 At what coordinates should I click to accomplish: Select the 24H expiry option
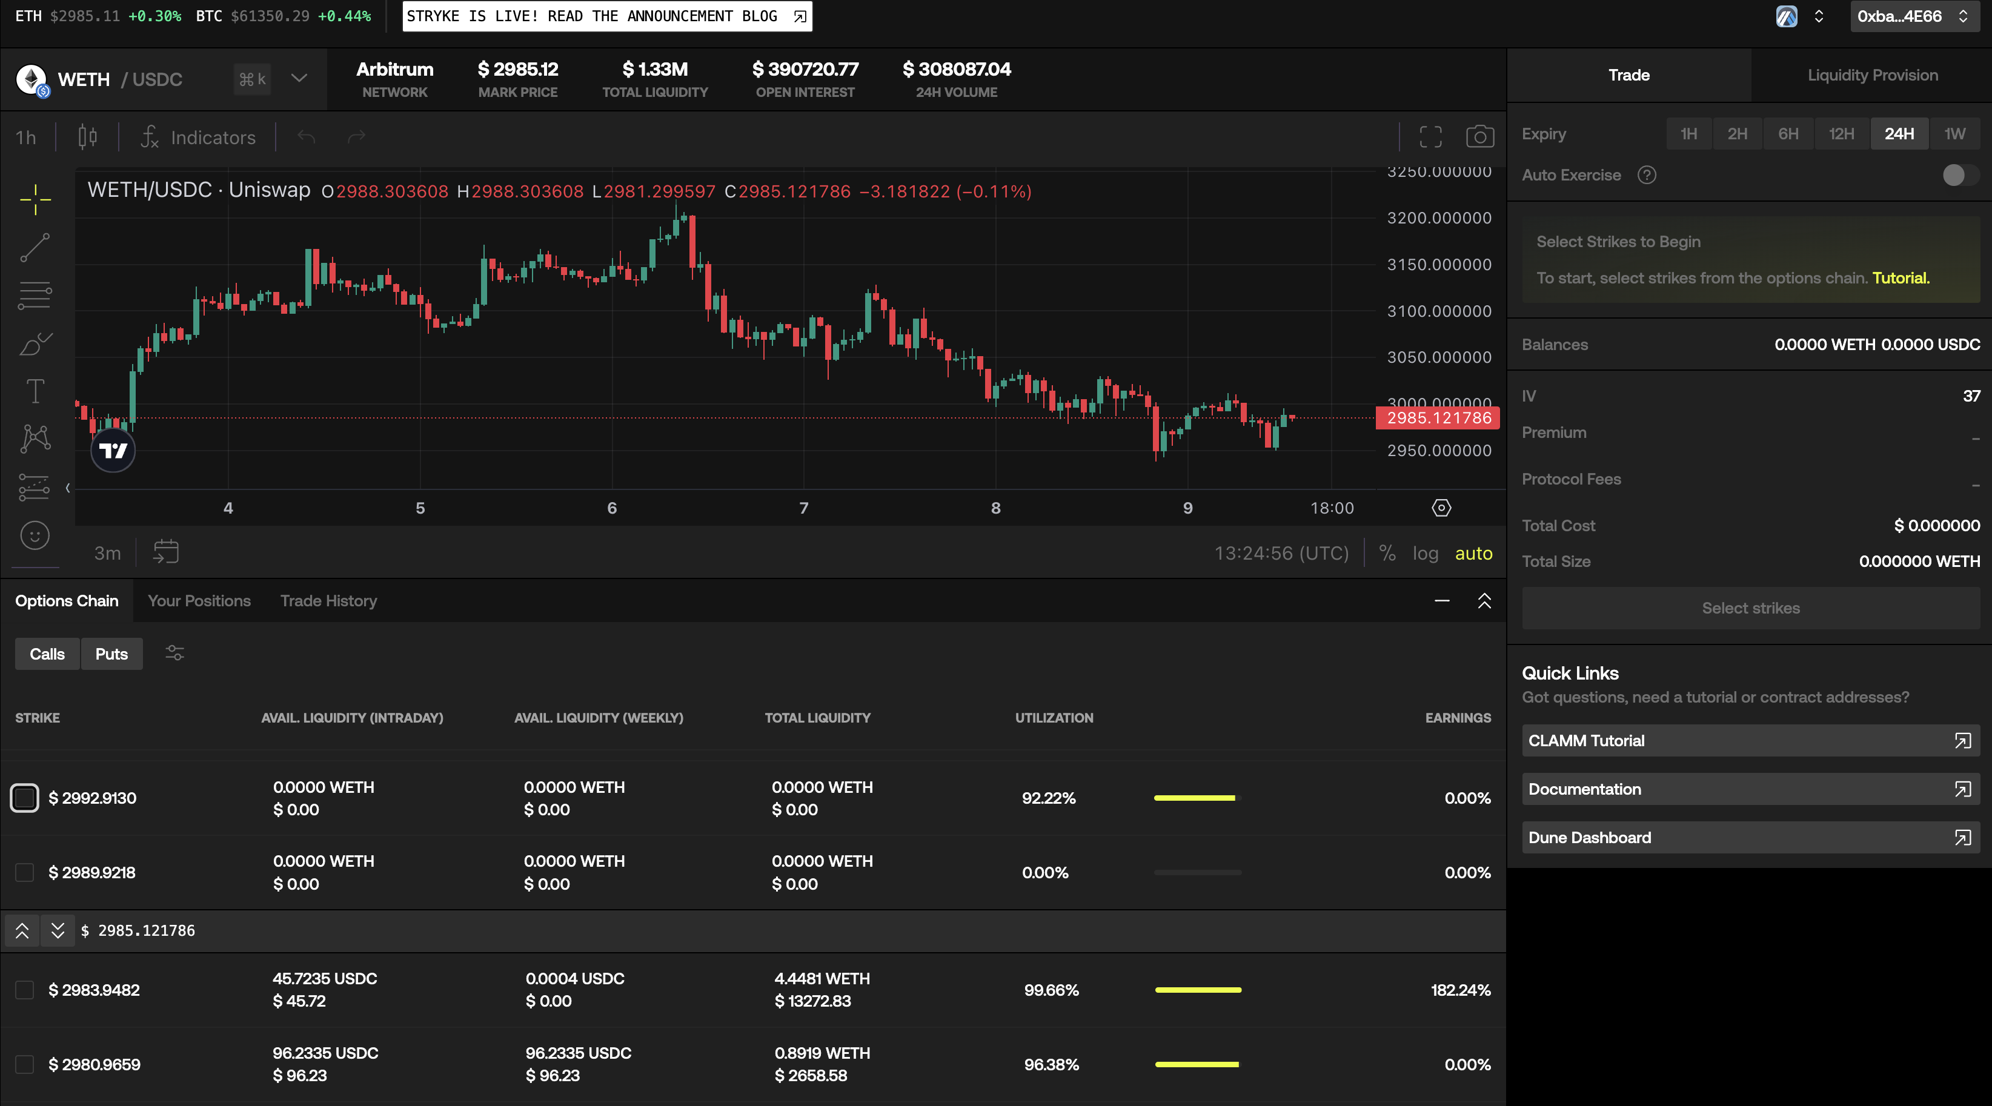tap(1899, 134)
